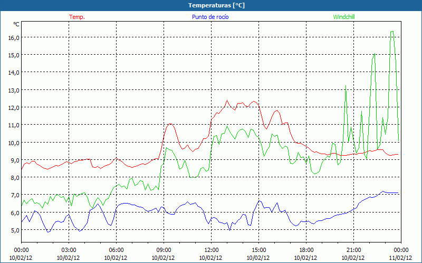Click the Punto de rocío legend label
The height and width of the screenshot is (263, 422).
coord(210,17)
